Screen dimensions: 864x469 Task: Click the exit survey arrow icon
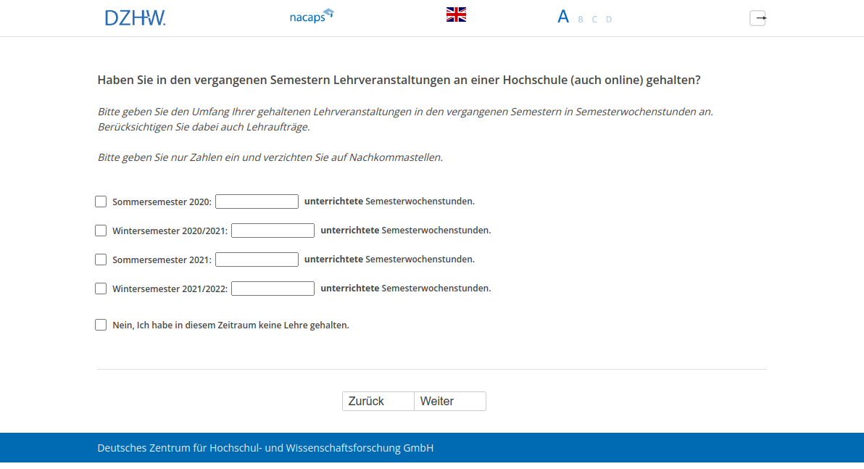point(757,18)
